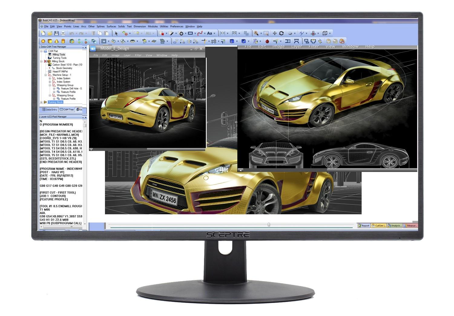Click the Analysis button near the status bar

coord(395,225)
